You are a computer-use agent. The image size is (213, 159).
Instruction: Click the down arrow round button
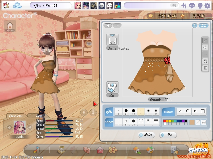coord(93,112)
